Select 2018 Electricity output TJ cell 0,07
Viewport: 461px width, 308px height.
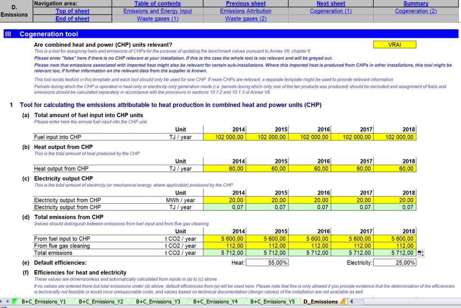click(395, 207)
